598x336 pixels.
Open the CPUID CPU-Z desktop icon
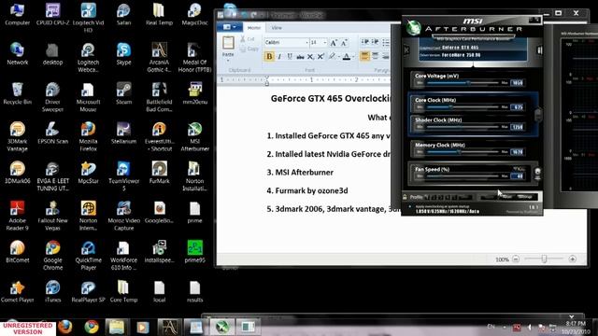click(x=53, y=14)
